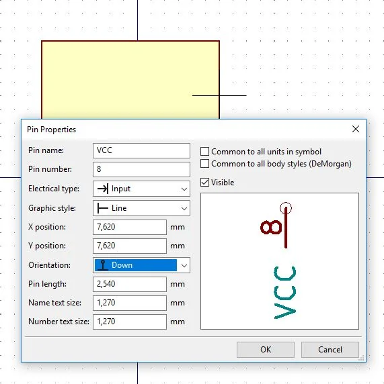
Task: Click the Electrical type label
Action: click(54, 189)
